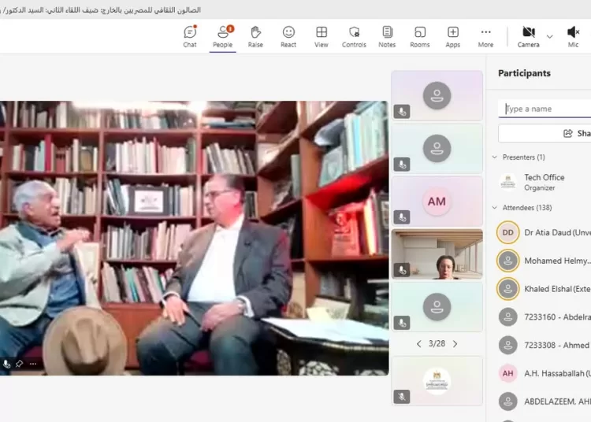Viewport: 591px width, 422px height.
Task: Select the first avatar participant tile
Action: (437, 95)
